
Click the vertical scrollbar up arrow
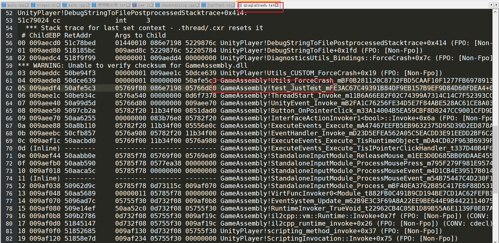pos(495,12)
